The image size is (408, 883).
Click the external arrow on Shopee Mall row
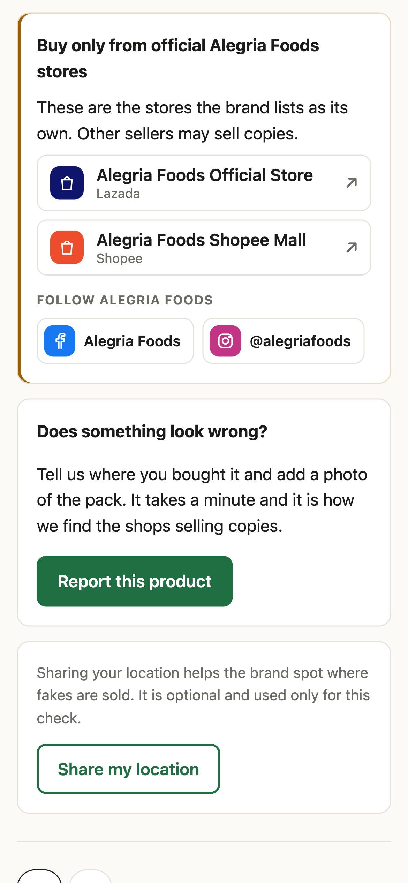pos(352,247)
